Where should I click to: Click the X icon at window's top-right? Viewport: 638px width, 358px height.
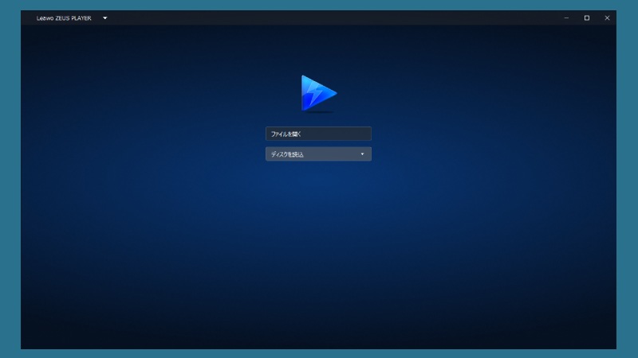[607, 18]
